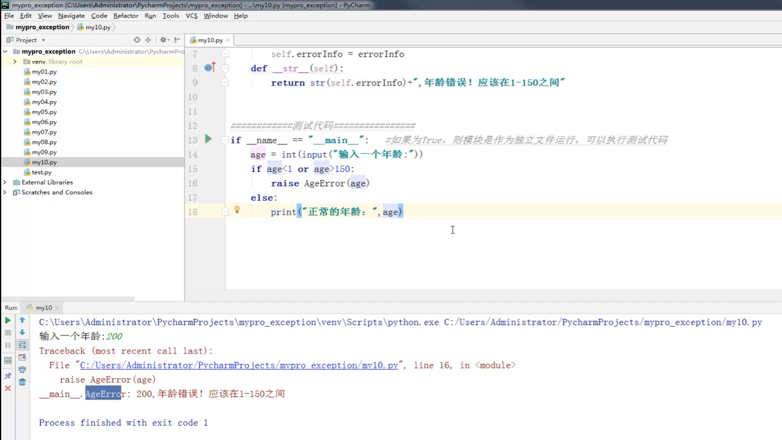
Task: Expand External Libraries node
Action: click(5, 182)
